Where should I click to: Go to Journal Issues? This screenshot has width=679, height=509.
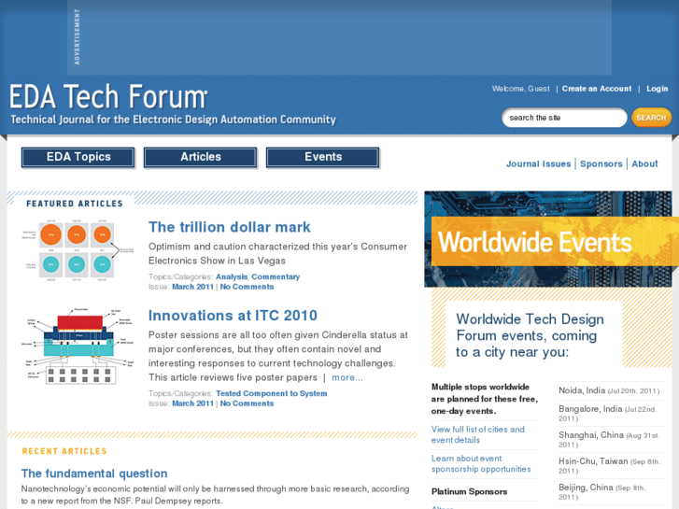click(539, 163)
